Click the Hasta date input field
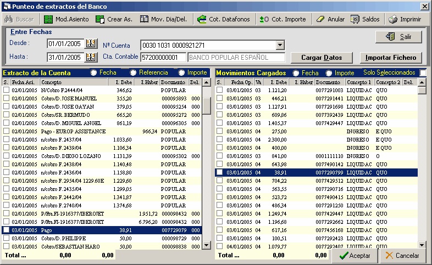Viewport: 432px width, 265px height. pos(65,57)
